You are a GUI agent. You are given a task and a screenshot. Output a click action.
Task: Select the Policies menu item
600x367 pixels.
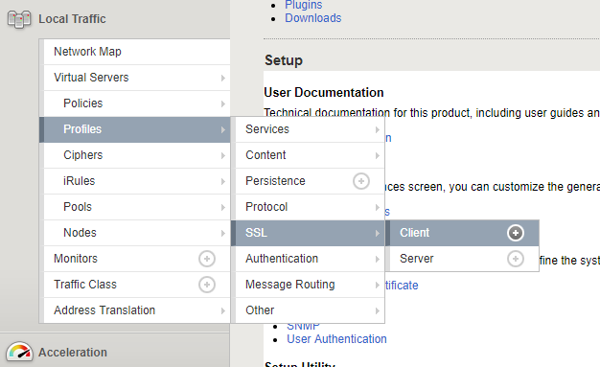[x=137, y=103]
